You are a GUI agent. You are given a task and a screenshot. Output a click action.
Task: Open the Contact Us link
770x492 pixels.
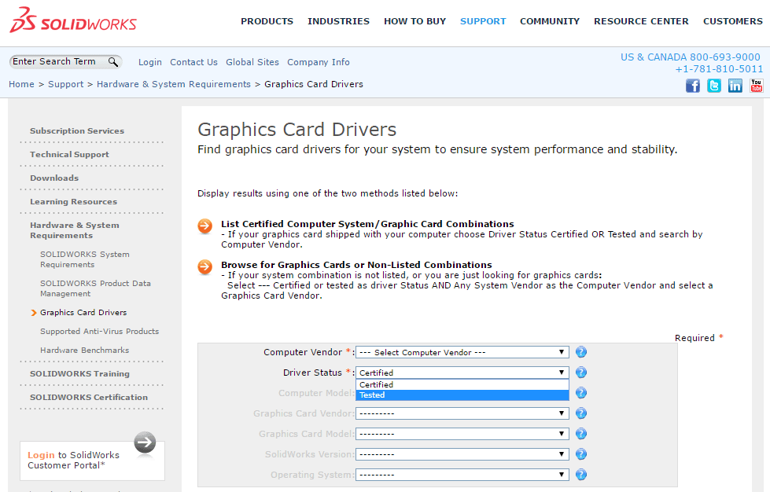pyautogui.click(x=193, y=62)
